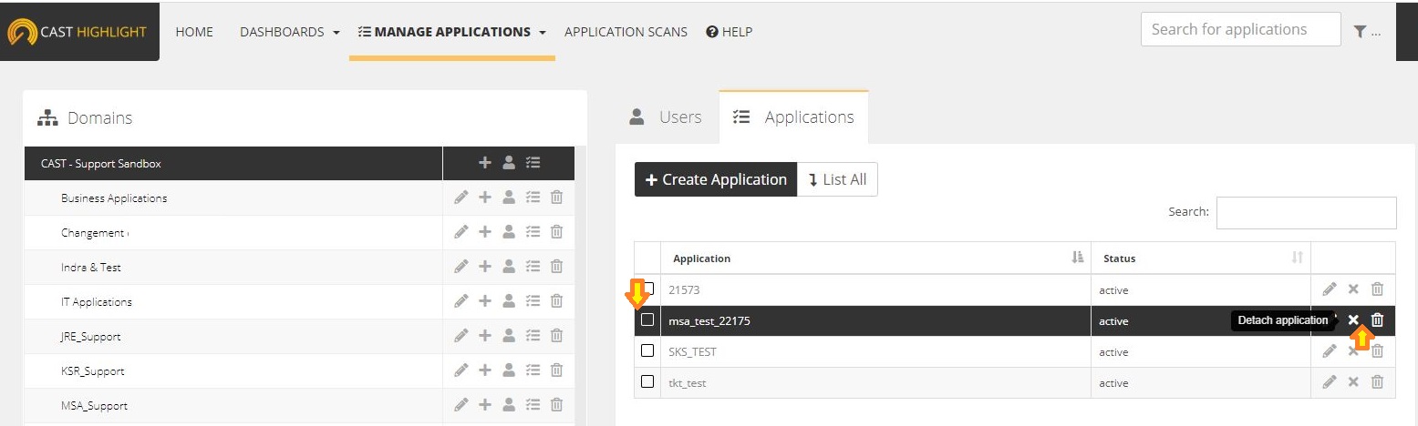Show users of Changement domain
Viewport: 1418px width, 426px height.
click(509, 232)
